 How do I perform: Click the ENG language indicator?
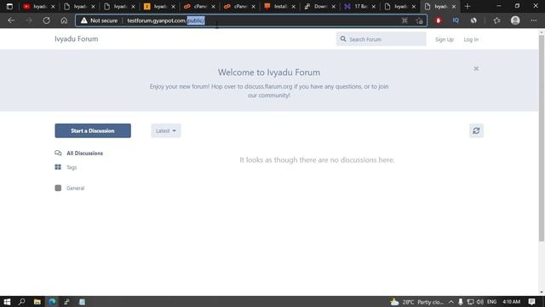(x=491, y=302)
